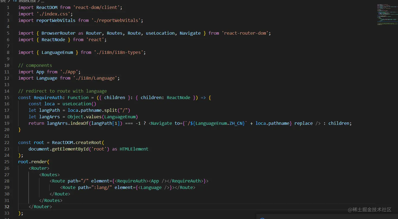Place cursor on './index.css' string

point(53,14)
